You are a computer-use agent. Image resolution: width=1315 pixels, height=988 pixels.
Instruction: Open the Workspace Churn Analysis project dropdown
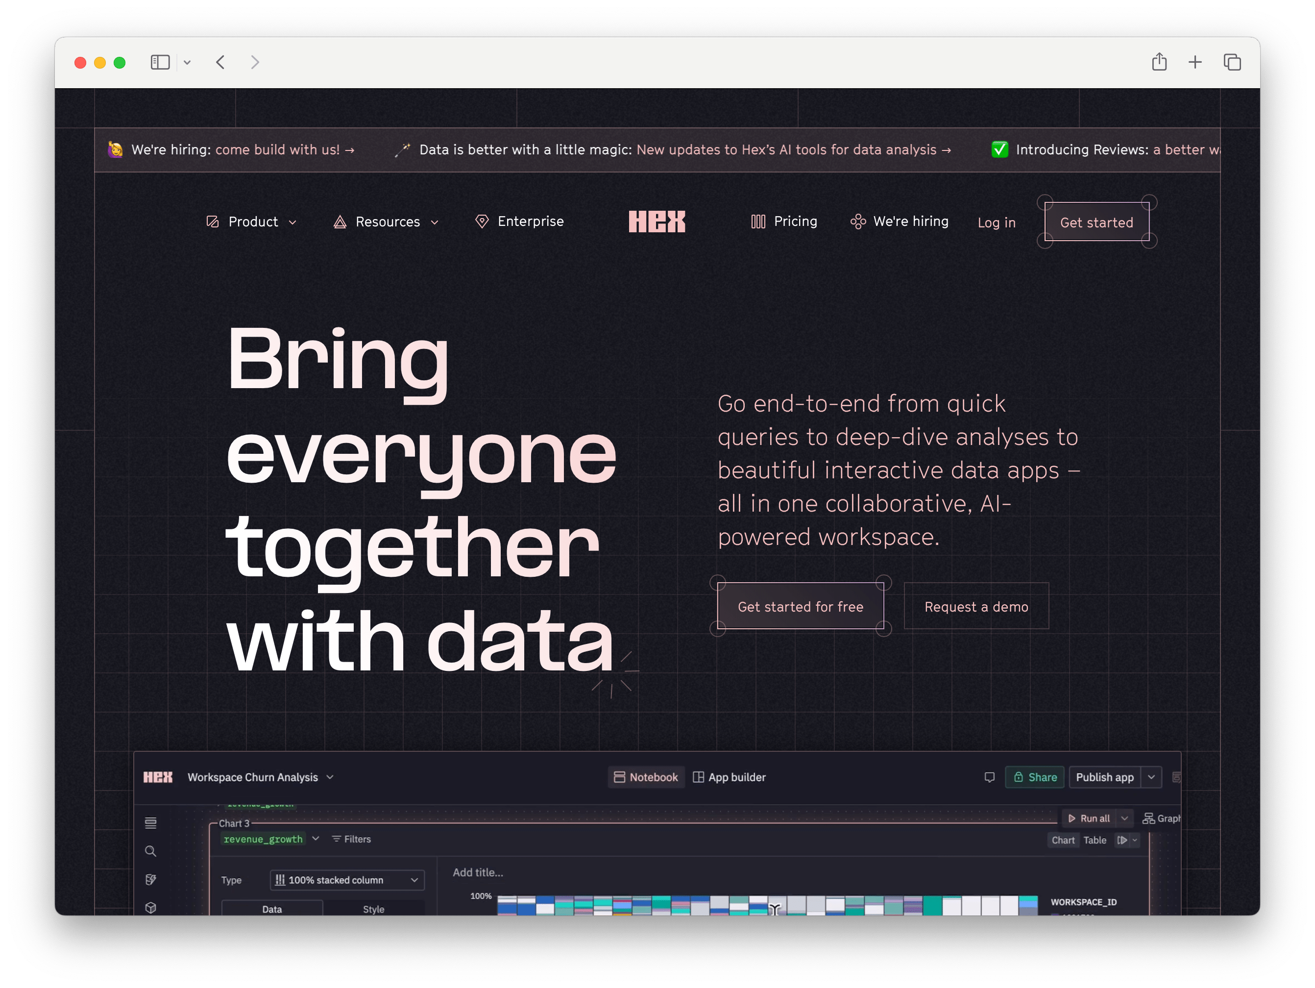[x=261, y=777]
